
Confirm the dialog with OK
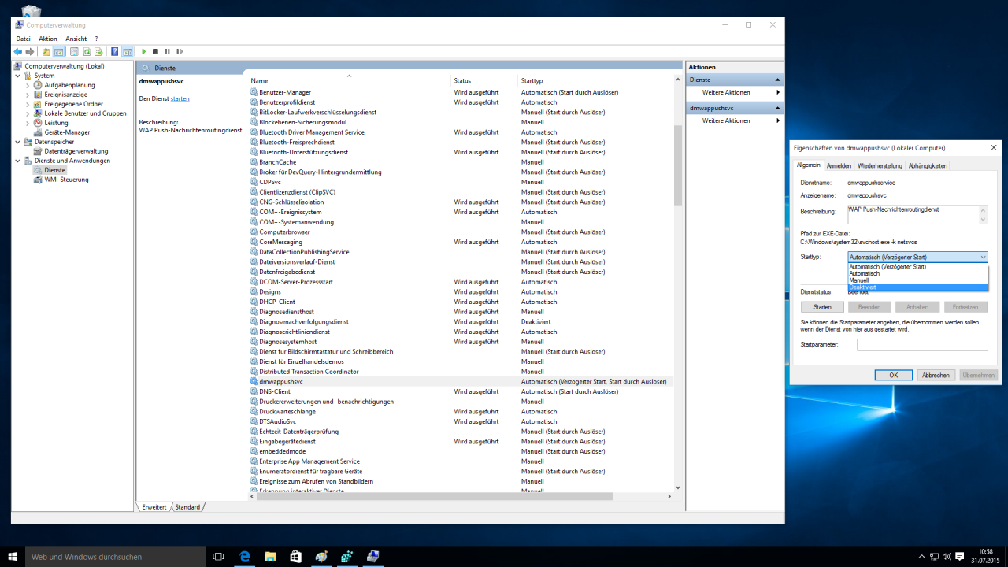click(x=894, y=376)
